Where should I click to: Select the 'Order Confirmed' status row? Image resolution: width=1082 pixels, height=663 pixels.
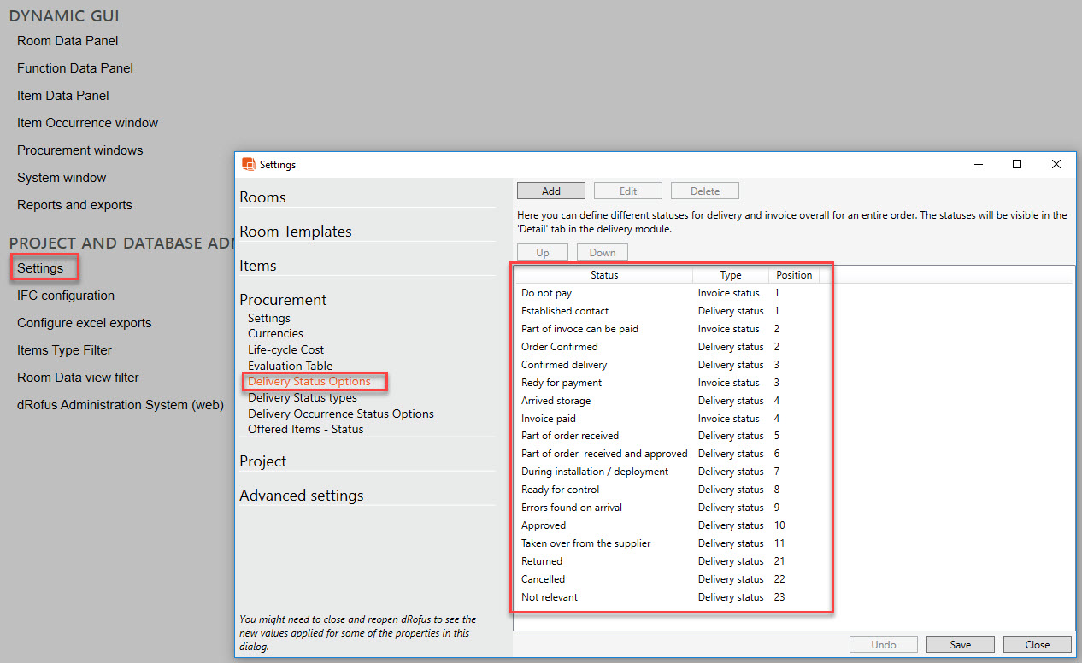click(x=560, y=347)
